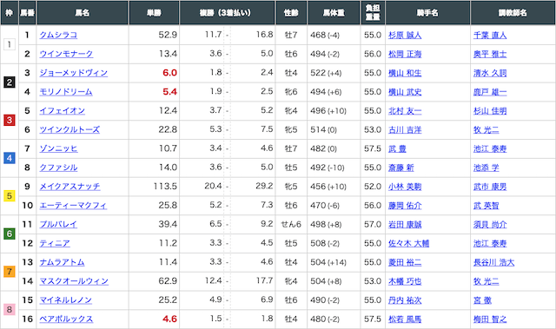Click body weight 522 (+4)

(x=326, y=73)
